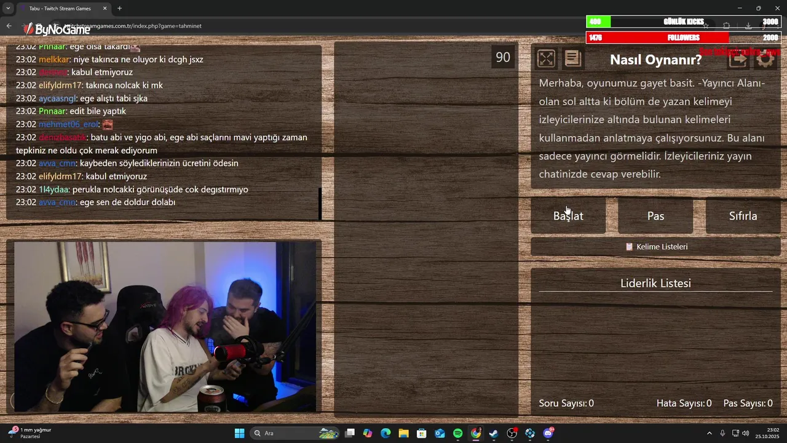The height and width of the screenshot is (443, 787).
Task: Open volume speaker tray icon
Action: [746, 433]
